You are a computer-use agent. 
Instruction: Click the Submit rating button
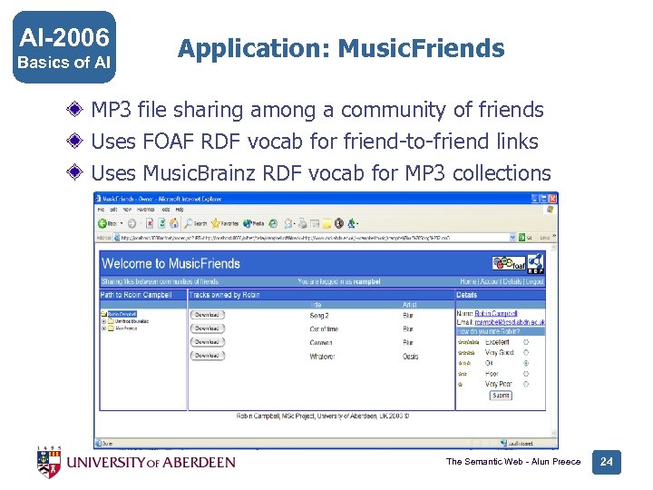(x=501, y=396)
